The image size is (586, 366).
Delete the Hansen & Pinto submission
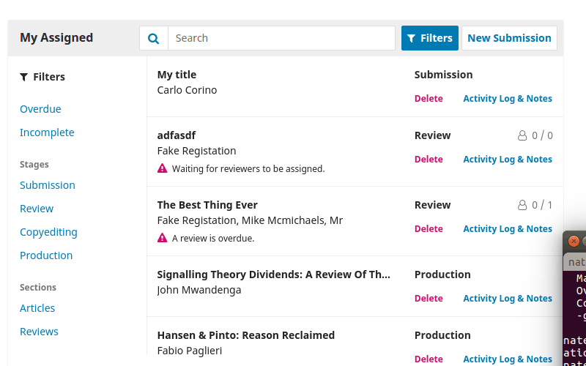click(429, 359)
